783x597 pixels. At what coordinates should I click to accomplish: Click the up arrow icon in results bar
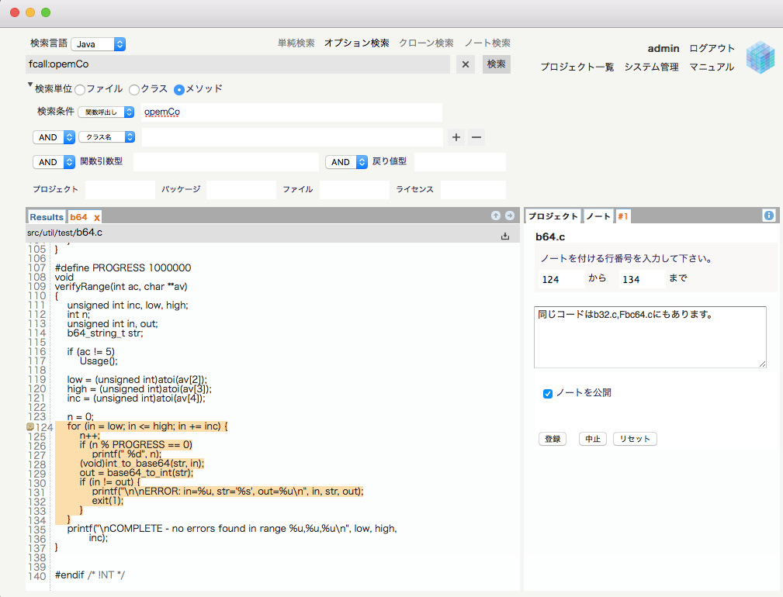tap(495, 216)
